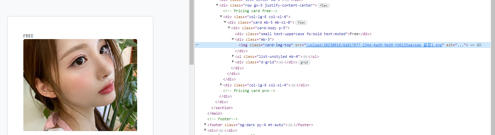Click the webpage vertical scrollbar thumb

[x=192, y=32]
